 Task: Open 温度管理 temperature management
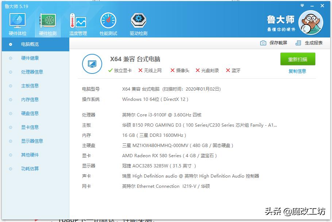[77, 23]
